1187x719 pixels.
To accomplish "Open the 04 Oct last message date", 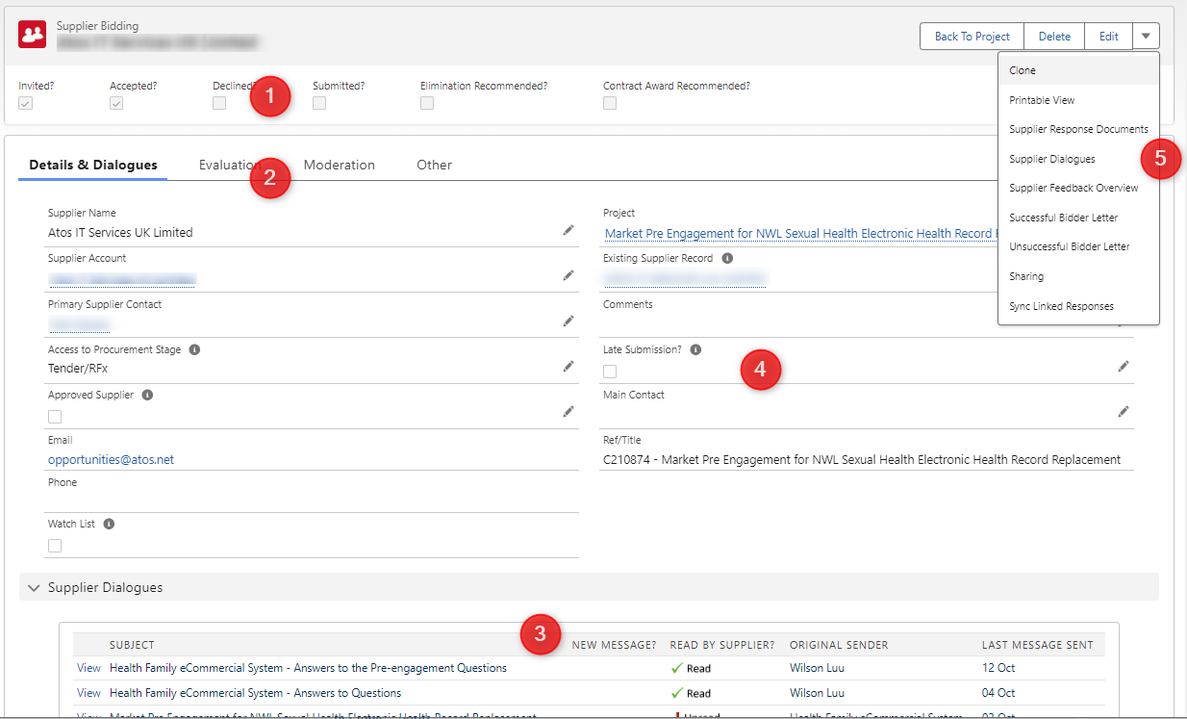I will (x=998, y=693).
